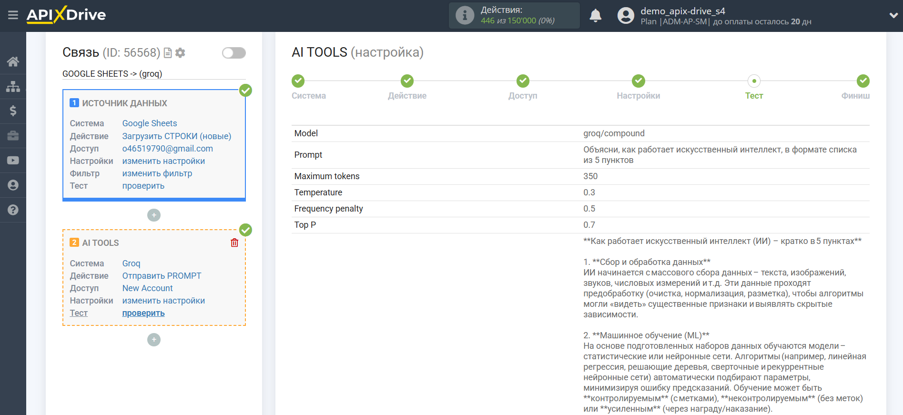Click the document icon next to connection ID
The width and height of the screenshot is (903, 415).
point(168,53)
